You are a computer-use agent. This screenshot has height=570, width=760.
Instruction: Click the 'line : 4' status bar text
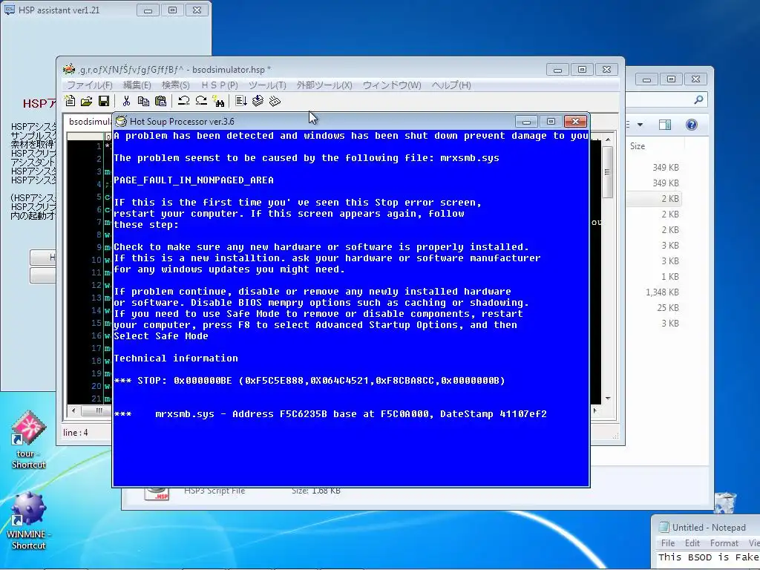click(x=76, y=433)
